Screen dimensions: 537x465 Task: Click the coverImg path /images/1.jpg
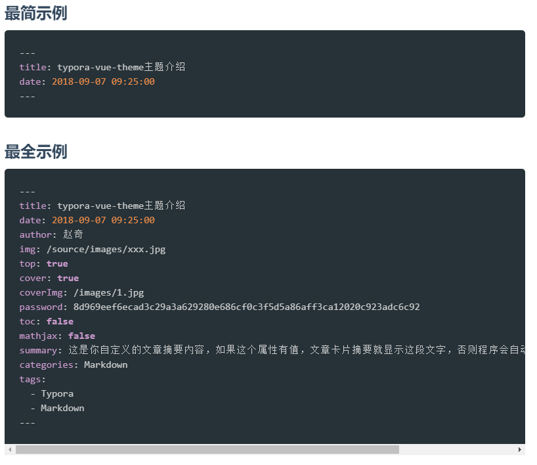[x=108, y=293]
